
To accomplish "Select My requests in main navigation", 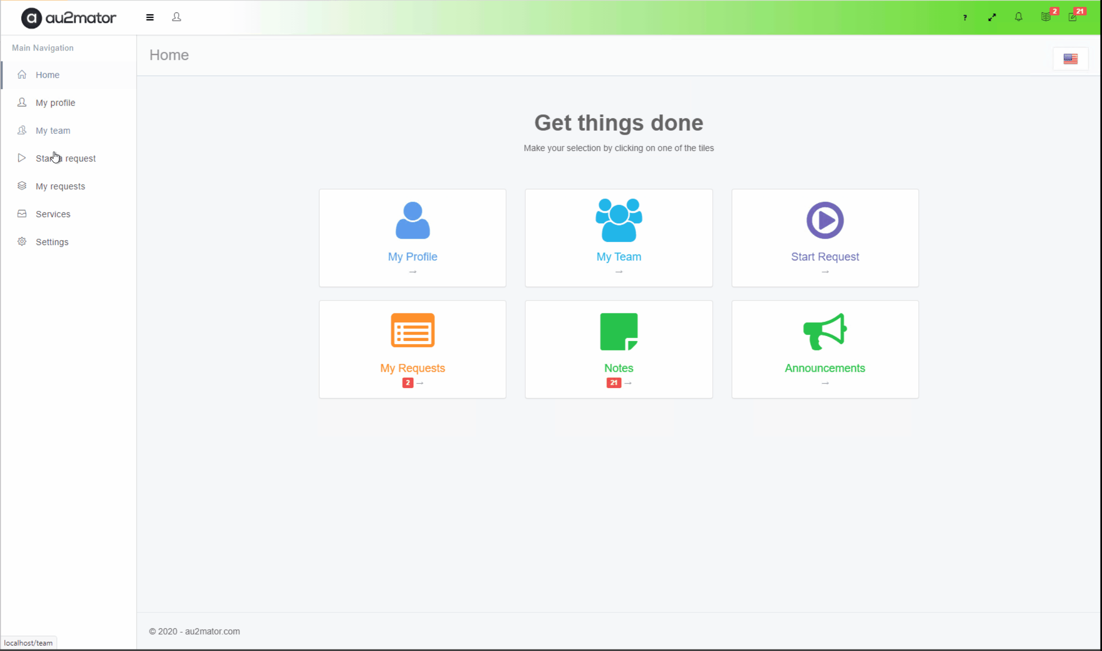I will tap(60, 186).
